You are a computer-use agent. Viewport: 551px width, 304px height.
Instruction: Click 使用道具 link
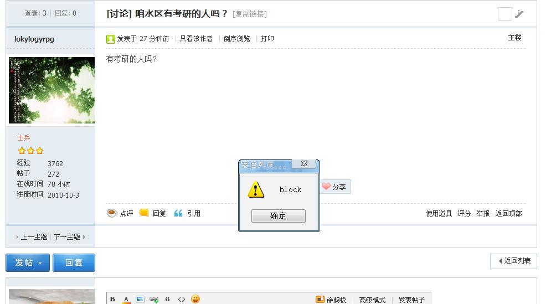pyautogui.click(x=439, y=214)
